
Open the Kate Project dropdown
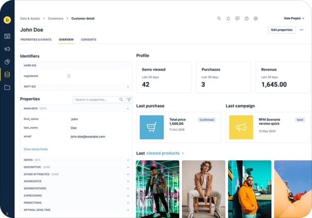pos(294,18)
